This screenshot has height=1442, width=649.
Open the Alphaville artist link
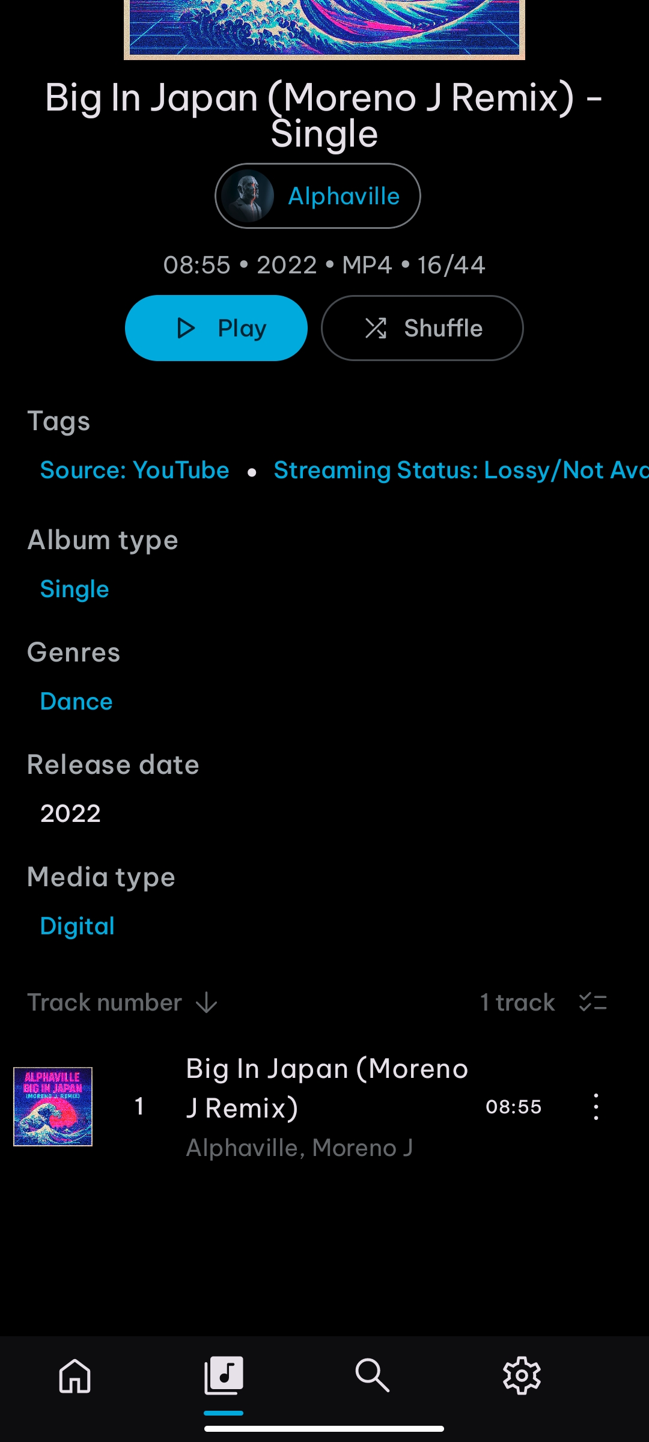[x=344, y=196]
